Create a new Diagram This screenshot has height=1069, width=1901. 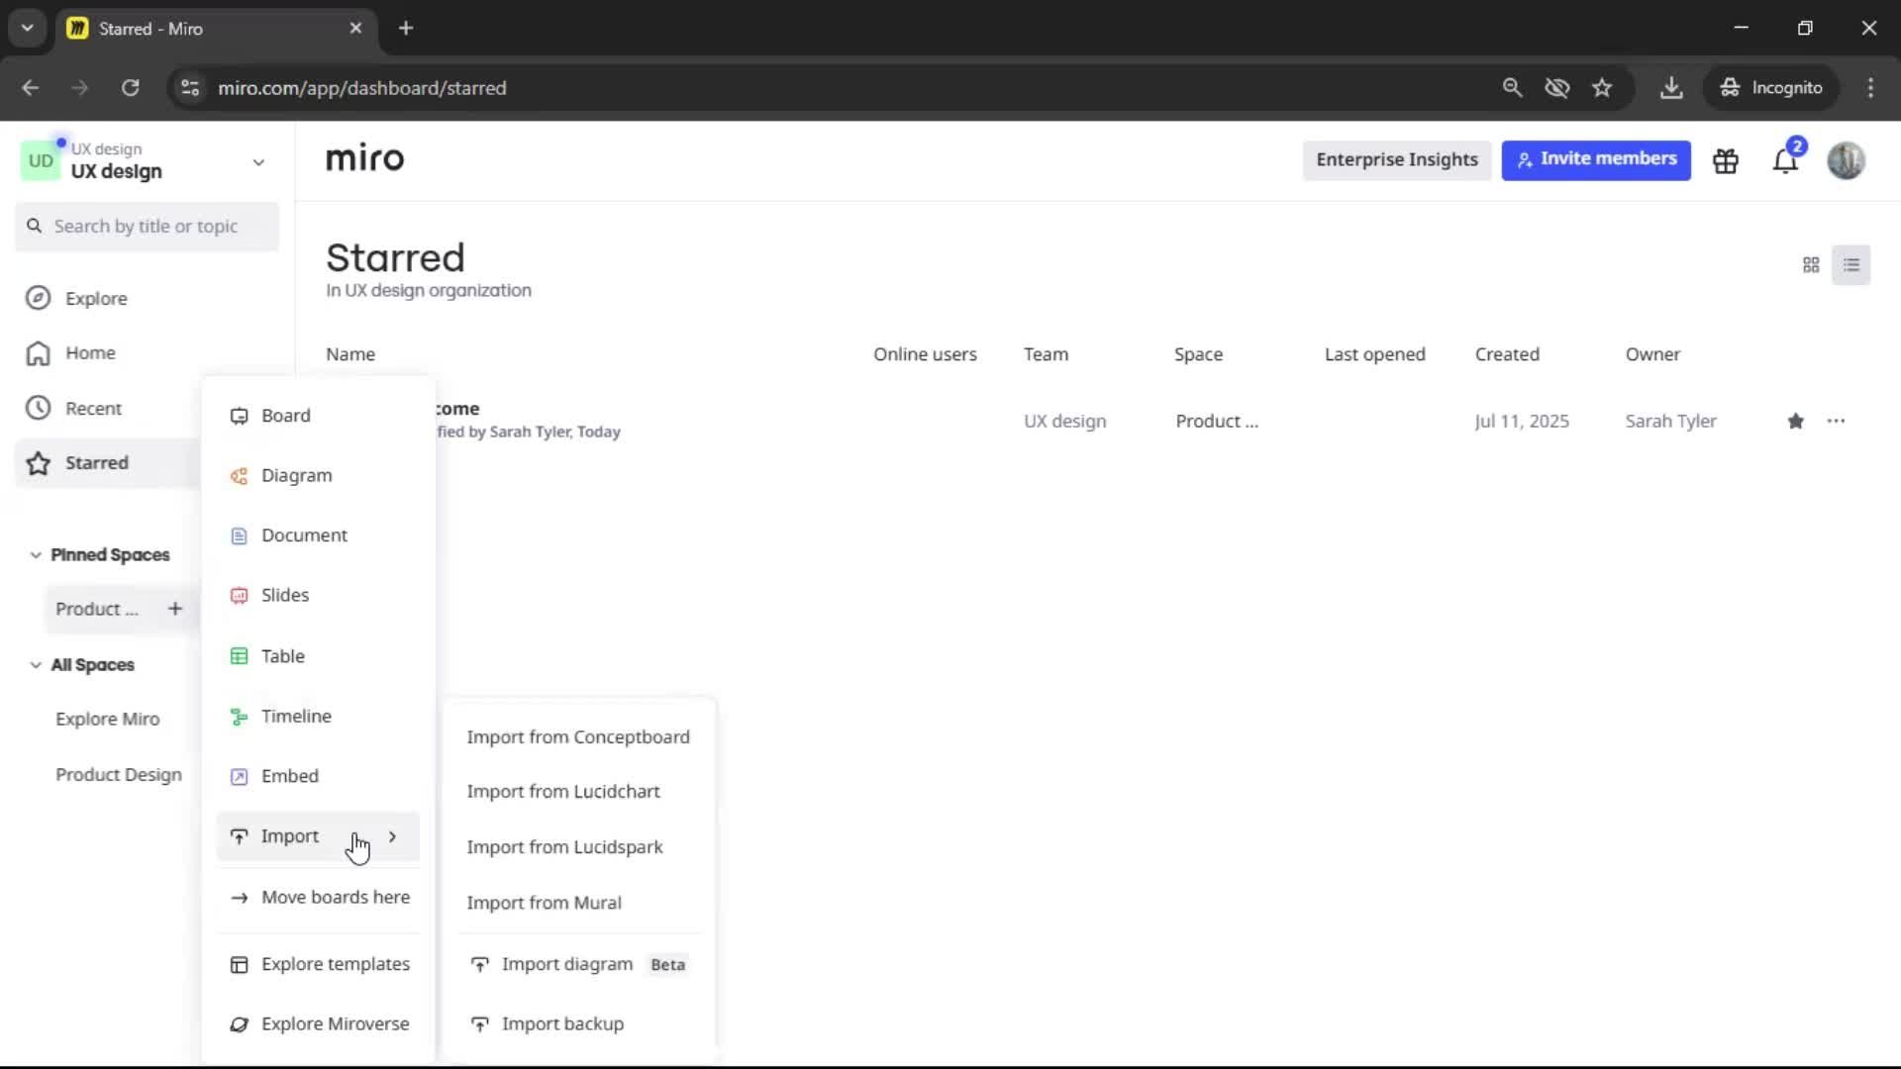coord(318,476)
